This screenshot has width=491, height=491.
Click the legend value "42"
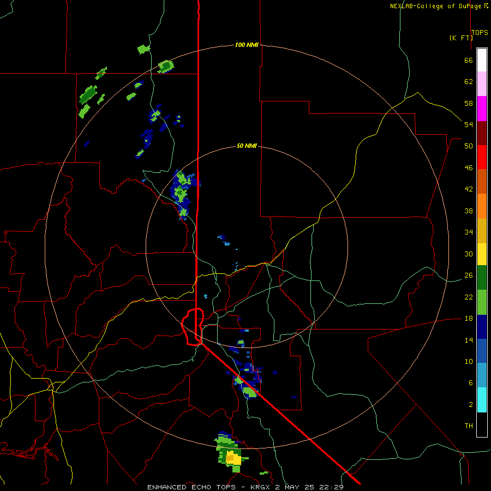(469, 189)
